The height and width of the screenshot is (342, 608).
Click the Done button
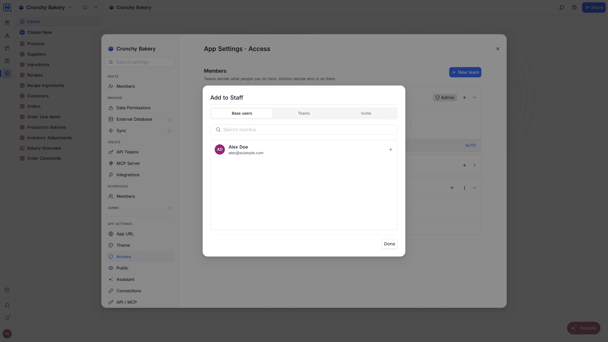[x=389, y=244]
